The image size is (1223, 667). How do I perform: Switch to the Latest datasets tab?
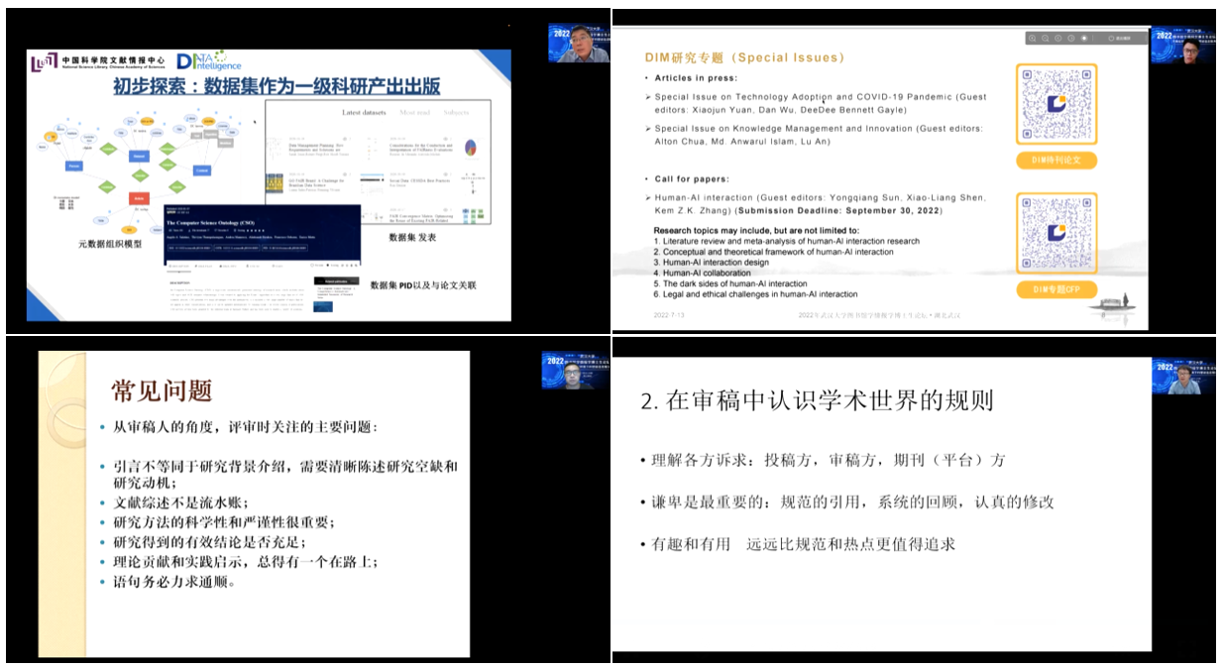point(364,112)
